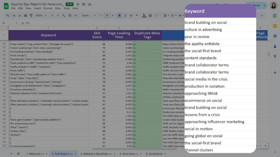Click the Borders toolbar icon
The height and width of the screenshot is (157, 280).
click(x=150, y=16)
